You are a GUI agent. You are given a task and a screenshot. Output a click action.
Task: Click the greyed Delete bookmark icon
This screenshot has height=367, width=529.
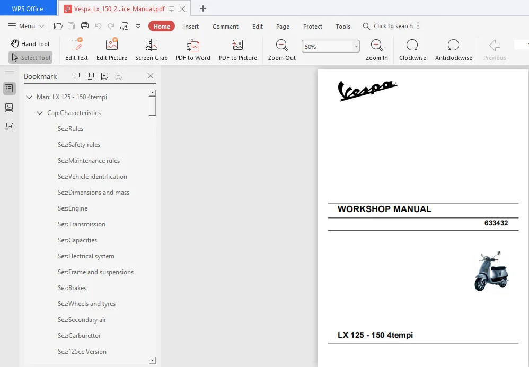[x=119, y=76]
